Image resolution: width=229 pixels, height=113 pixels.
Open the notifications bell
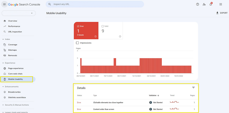tap(211, 4)
